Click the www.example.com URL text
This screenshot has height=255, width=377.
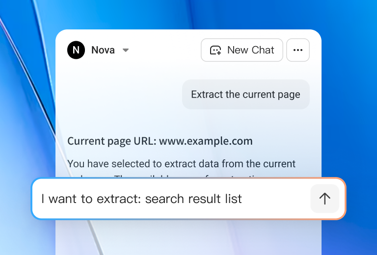point(206,141)
